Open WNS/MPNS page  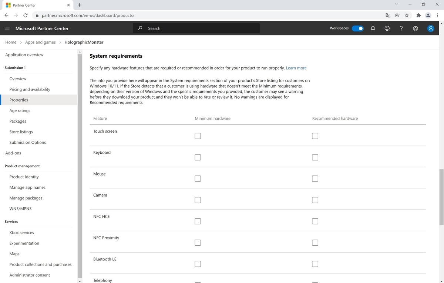20,209
